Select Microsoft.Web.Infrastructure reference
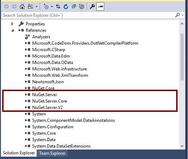 click(x=59, y=69)
